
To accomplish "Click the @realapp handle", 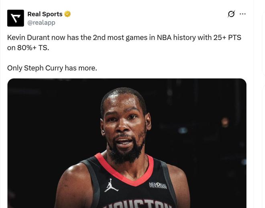I will [41, 23].
